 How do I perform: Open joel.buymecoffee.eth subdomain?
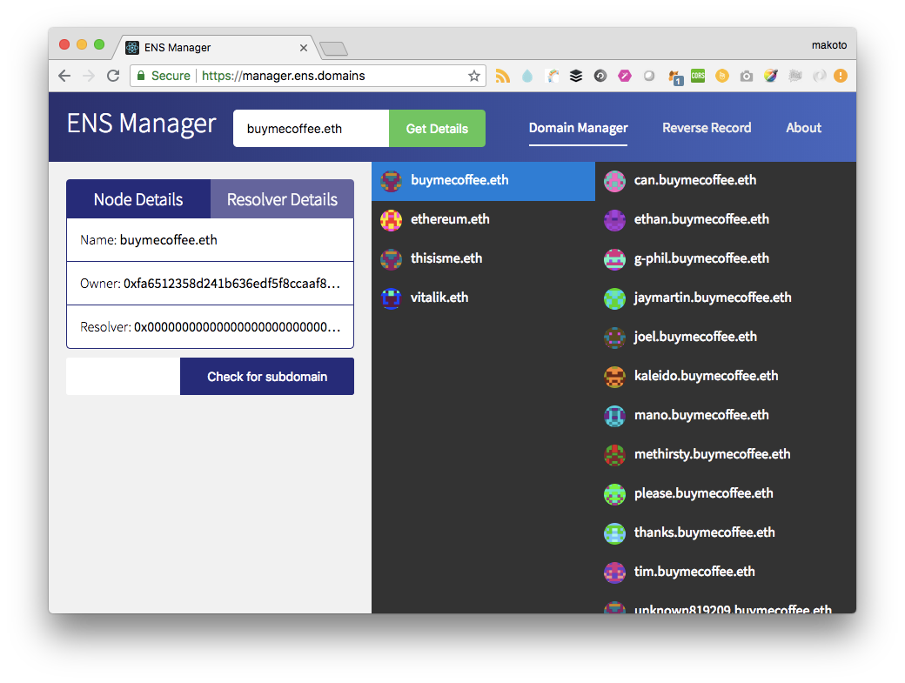coord(695,337)
